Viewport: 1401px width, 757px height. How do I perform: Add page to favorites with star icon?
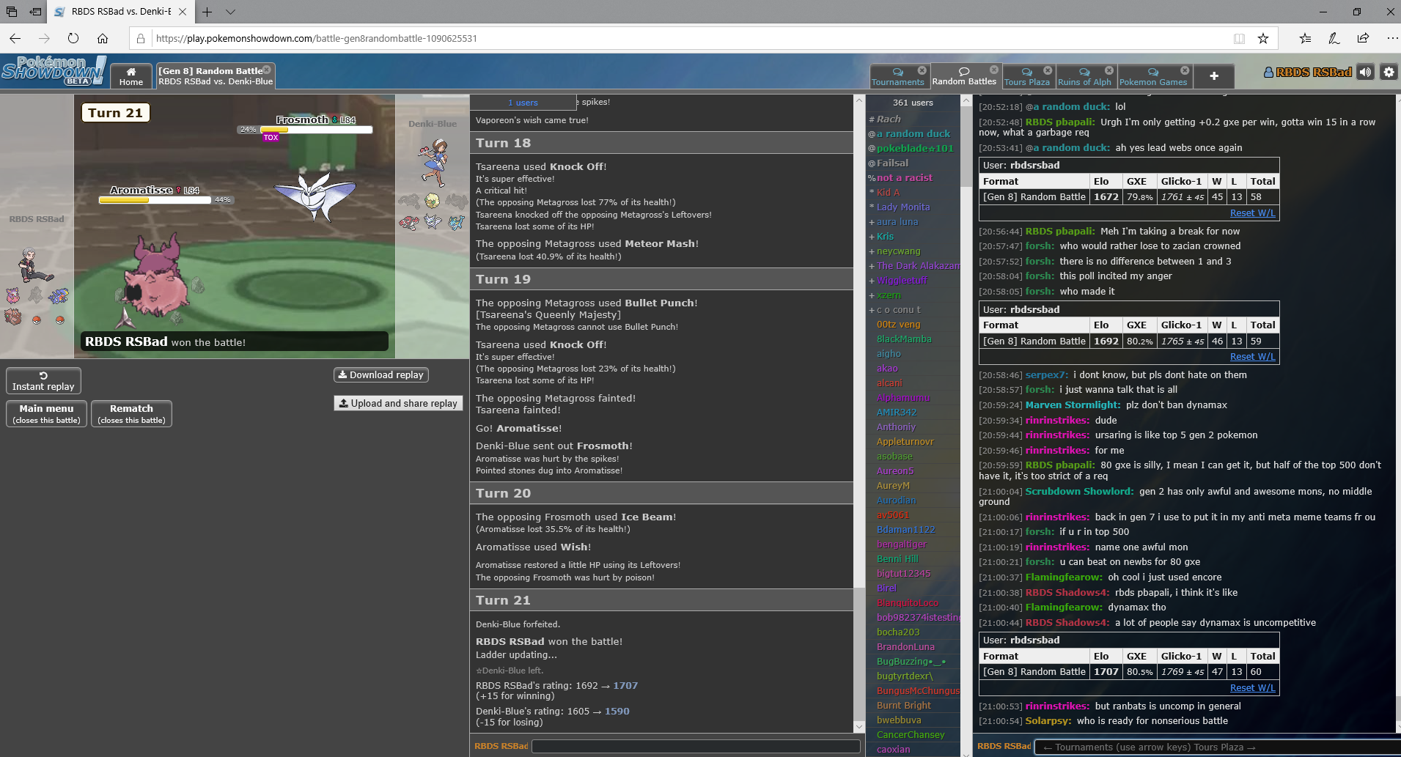(x=1263, y=38)
